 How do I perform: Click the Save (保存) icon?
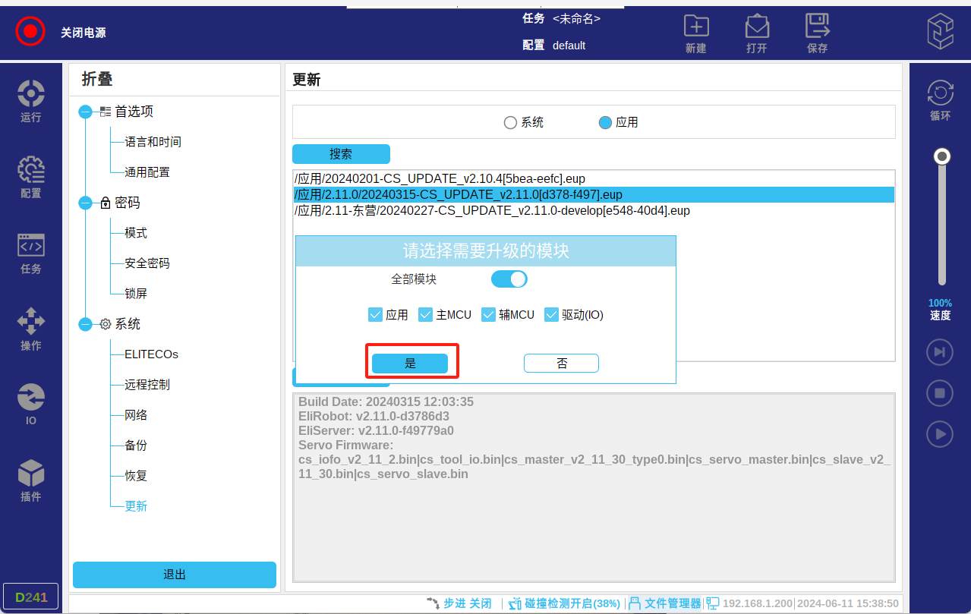(817, 33)
